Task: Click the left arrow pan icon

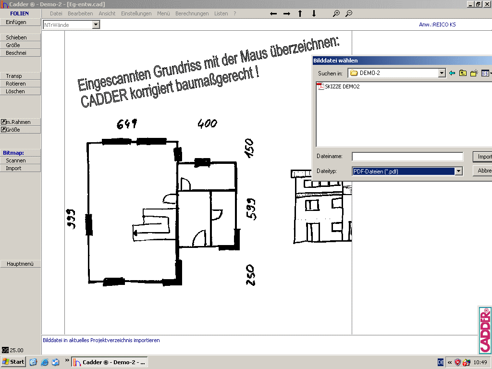Action: tap(273, 13)
